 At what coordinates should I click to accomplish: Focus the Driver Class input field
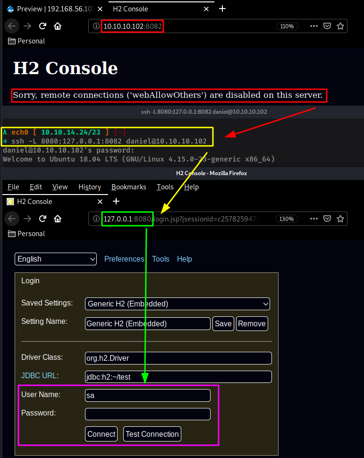click(x=178, y=358)
